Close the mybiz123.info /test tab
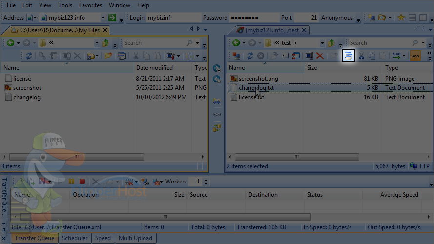This screenshot has height=244, width=434. pyautogui.click(x=304, y=30)
